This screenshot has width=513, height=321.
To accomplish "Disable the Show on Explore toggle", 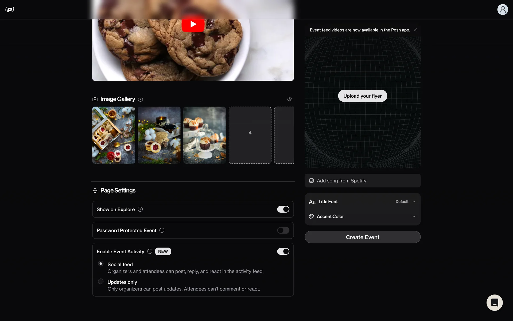I will pyautogui.click(x=283, y=209).
